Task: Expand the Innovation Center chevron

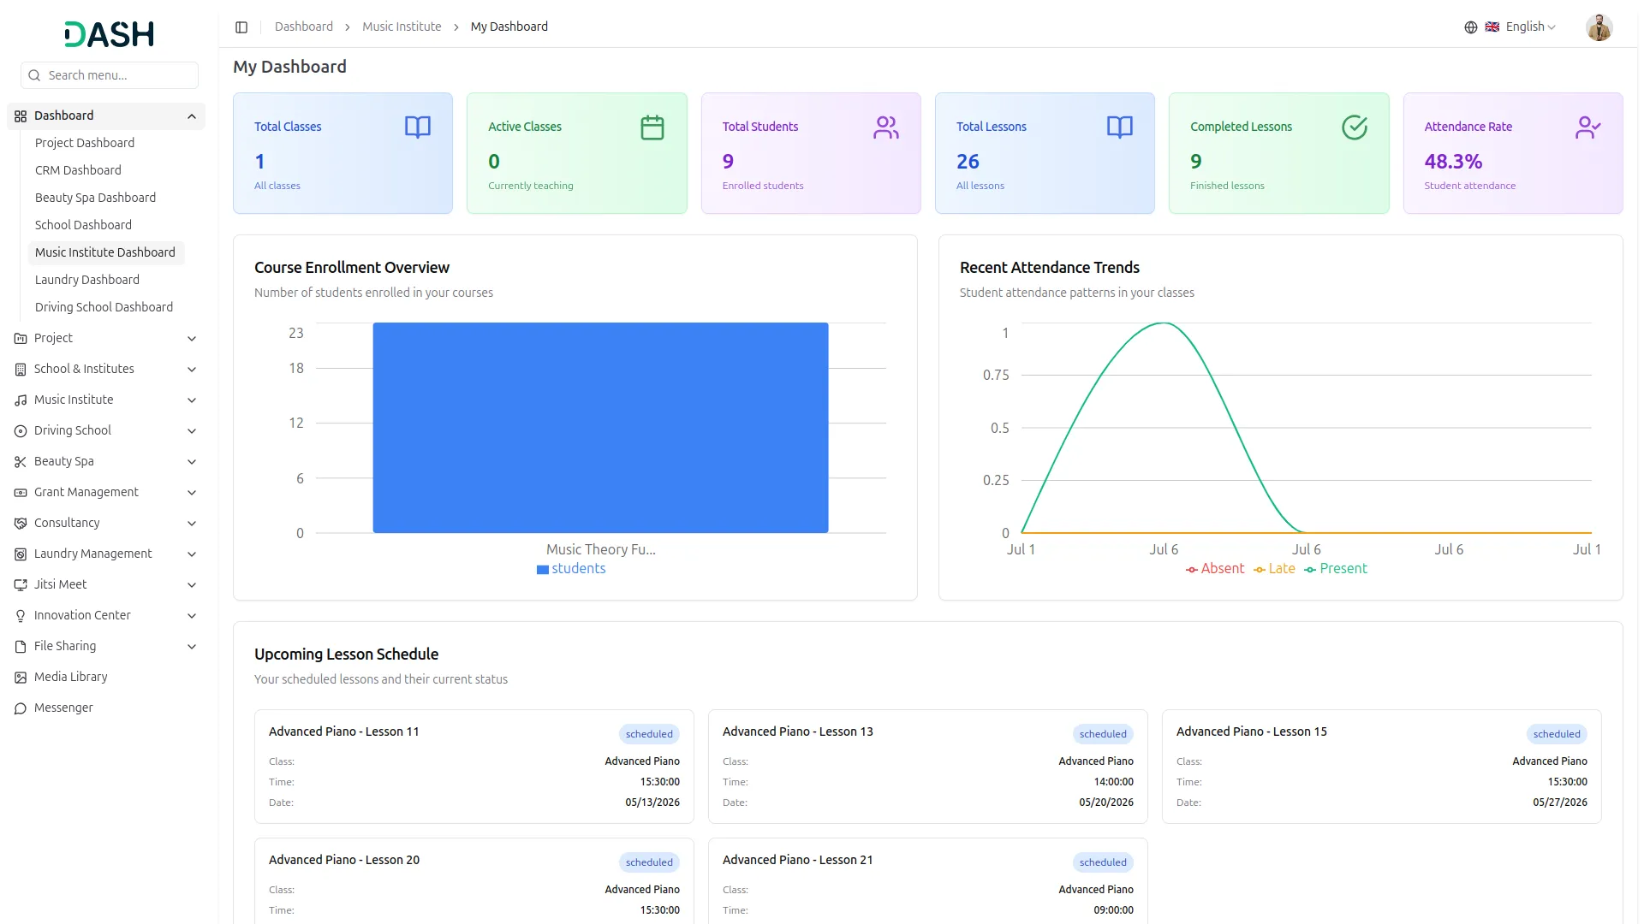Action: 192,616
